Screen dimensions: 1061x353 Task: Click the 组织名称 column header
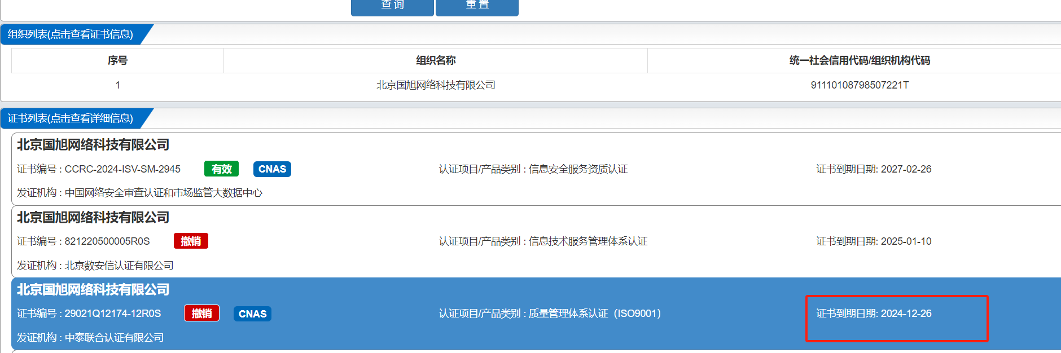click(436, 60)
